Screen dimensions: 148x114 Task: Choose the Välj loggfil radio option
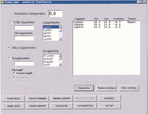(14, 77)
